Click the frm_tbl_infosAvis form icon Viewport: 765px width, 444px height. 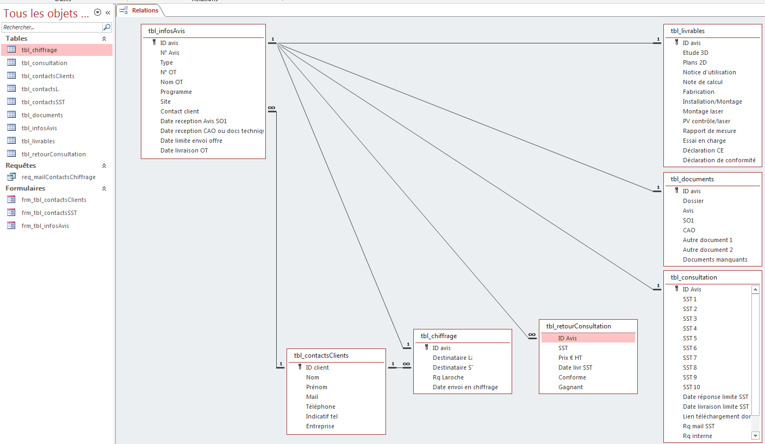pyautogui.click(x=11, y=226)
